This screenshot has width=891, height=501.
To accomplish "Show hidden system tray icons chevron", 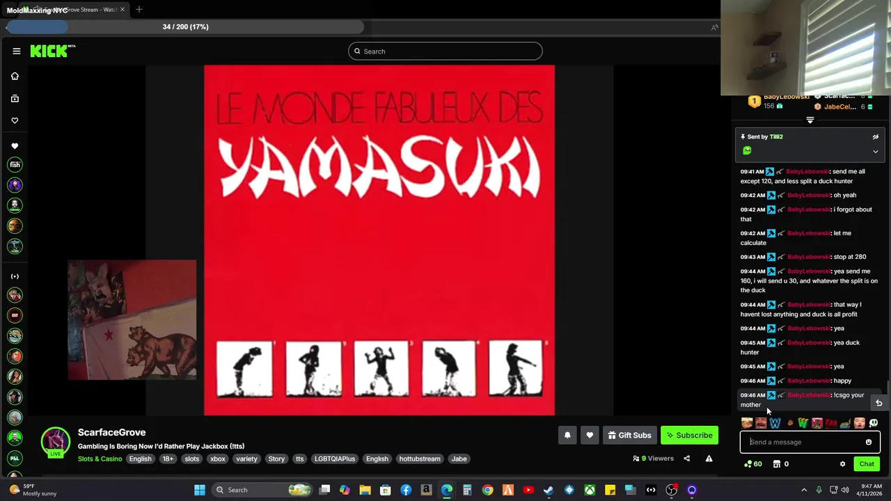I will (804, 490).
